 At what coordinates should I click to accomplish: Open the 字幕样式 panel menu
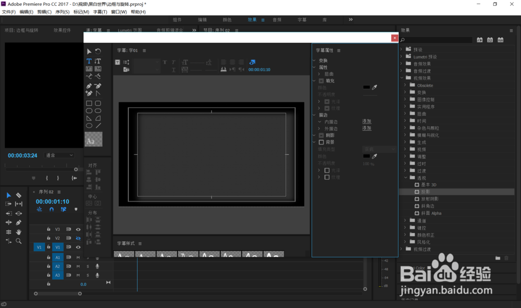(140, 243)
